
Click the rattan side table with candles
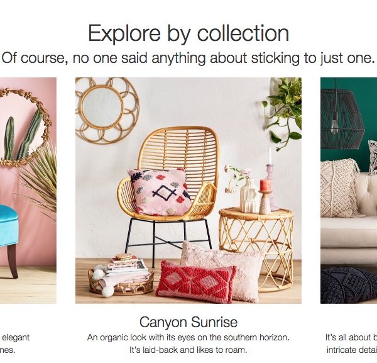tap(256, 249)
